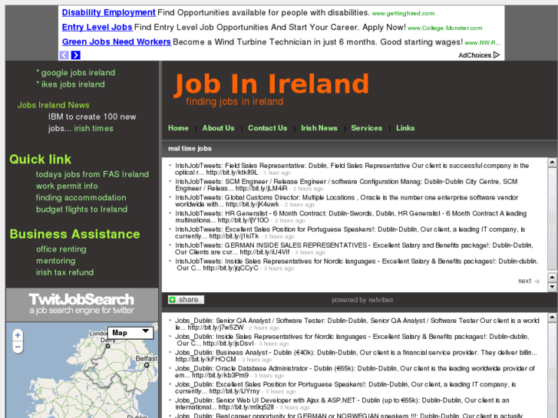Open the Entry Level Jobs ad link

coord(97,27)
